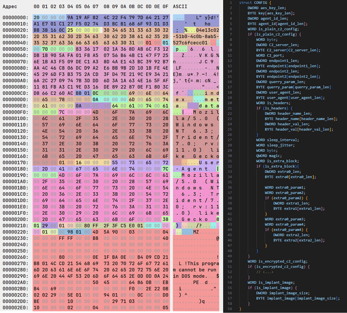Click the 'Адрес' column header

click(10, 7)
